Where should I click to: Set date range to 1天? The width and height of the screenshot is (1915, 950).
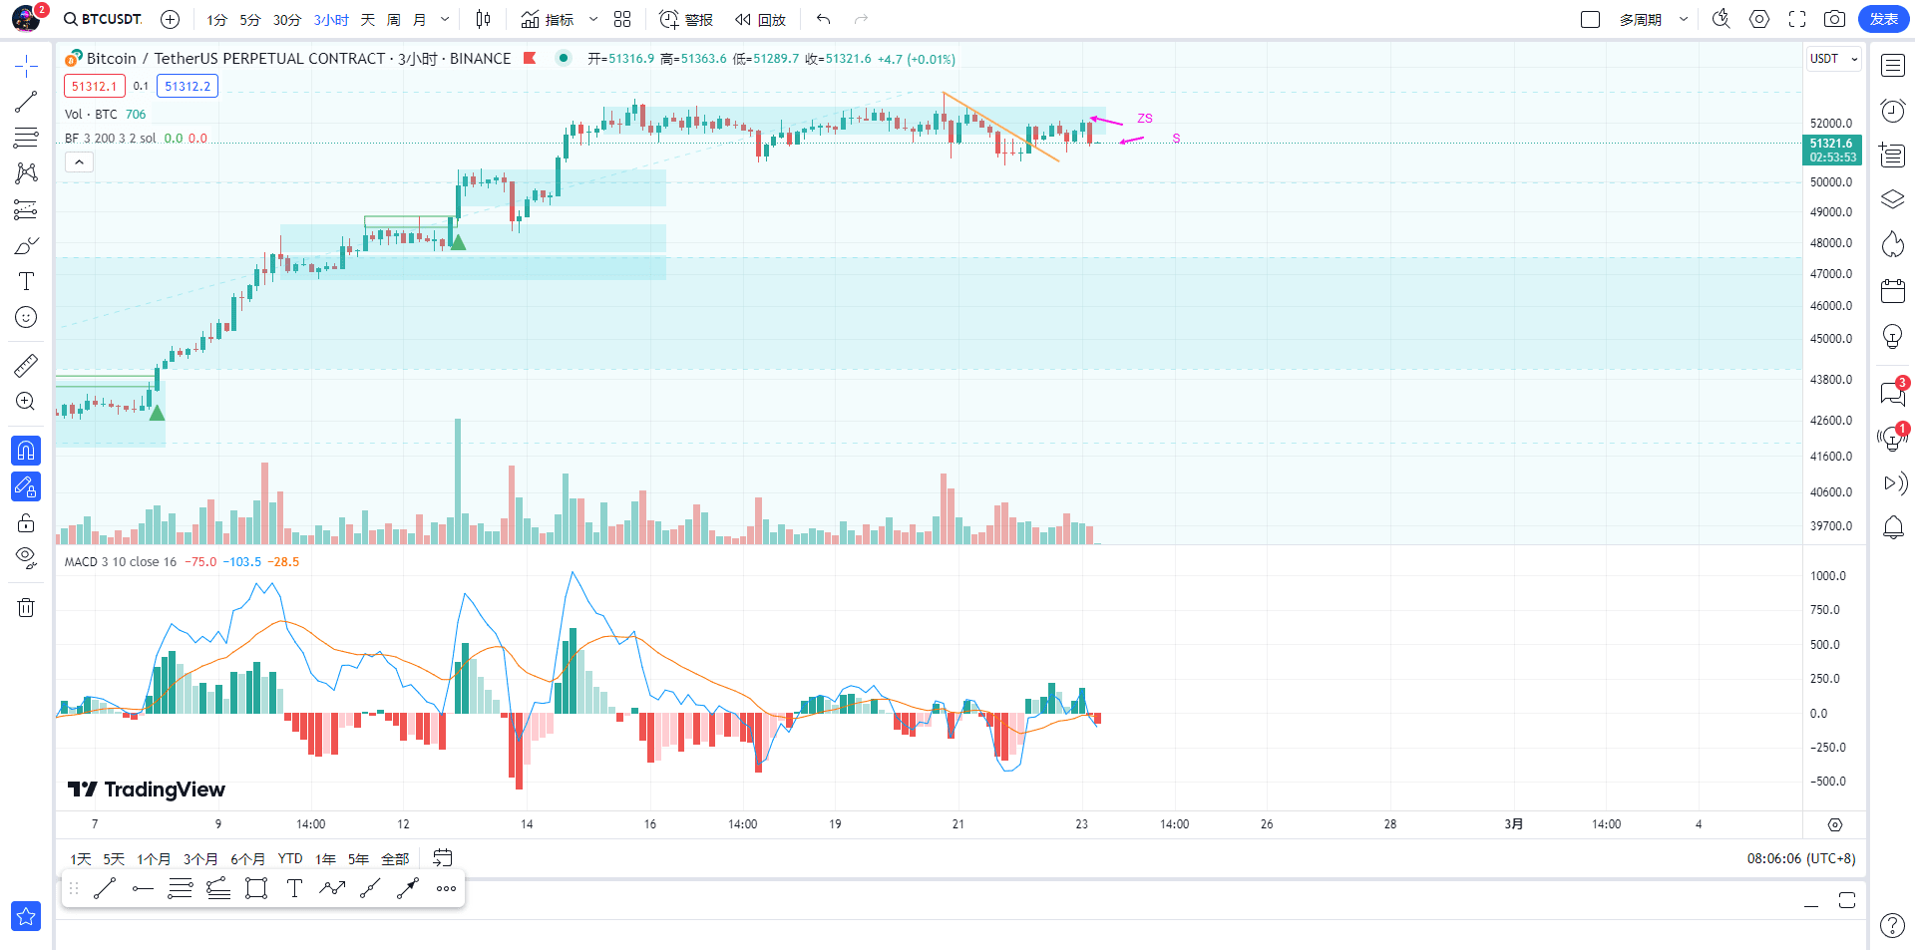pos(81,858)
